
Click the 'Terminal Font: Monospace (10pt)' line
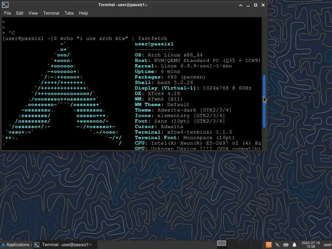coord(184,137)
